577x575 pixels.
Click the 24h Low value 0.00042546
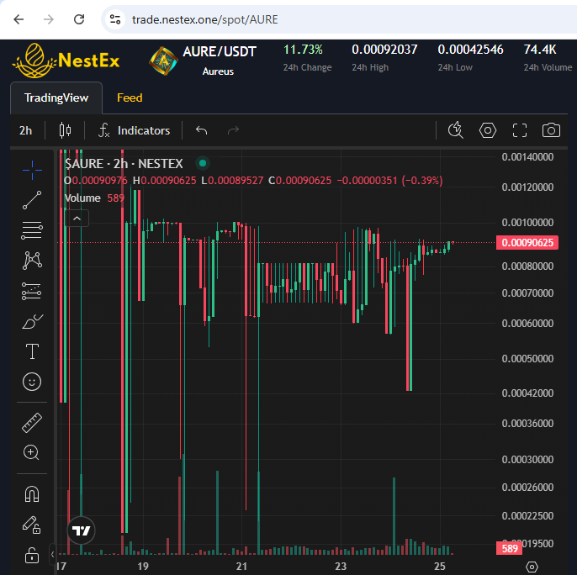tap(470, 50)
